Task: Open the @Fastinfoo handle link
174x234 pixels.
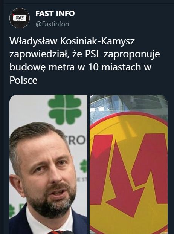Action: [52, 24]
